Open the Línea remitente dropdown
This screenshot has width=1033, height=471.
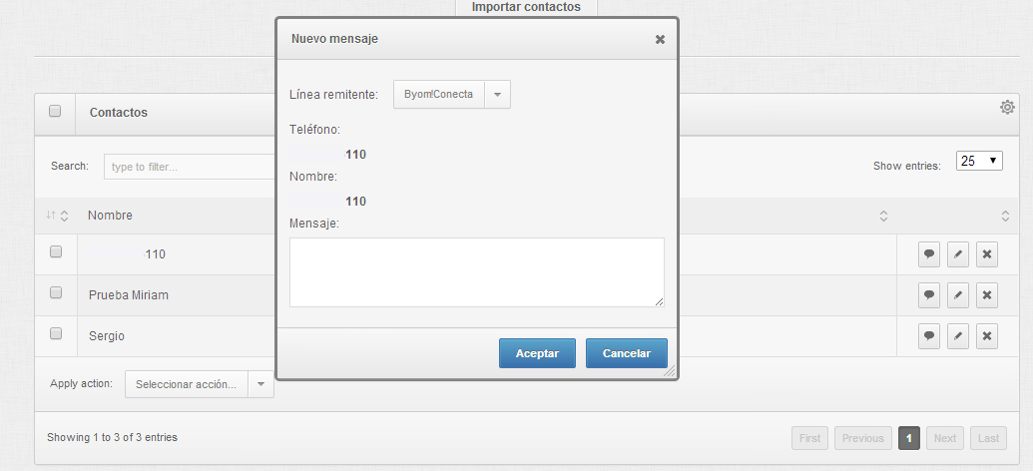tap(452, 95)
